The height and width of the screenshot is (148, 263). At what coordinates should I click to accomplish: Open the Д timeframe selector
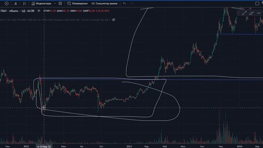pos(16,4)
